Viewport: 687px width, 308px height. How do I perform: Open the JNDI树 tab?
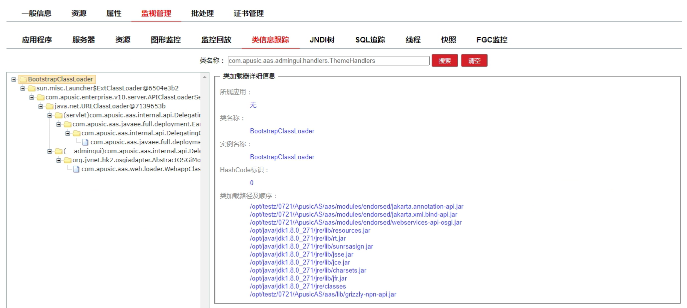pyautogui.click(x=322, y=40)
